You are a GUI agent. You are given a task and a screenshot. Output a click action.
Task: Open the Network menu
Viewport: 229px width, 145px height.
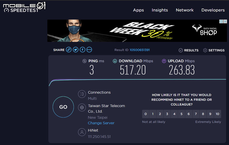(x=184, y=10)
